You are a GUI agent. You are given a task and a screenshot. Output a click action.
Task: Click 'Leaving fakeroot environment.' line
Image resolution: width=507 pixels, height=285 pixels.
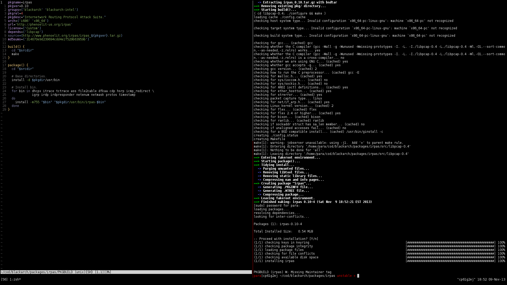tap(284, 198)
